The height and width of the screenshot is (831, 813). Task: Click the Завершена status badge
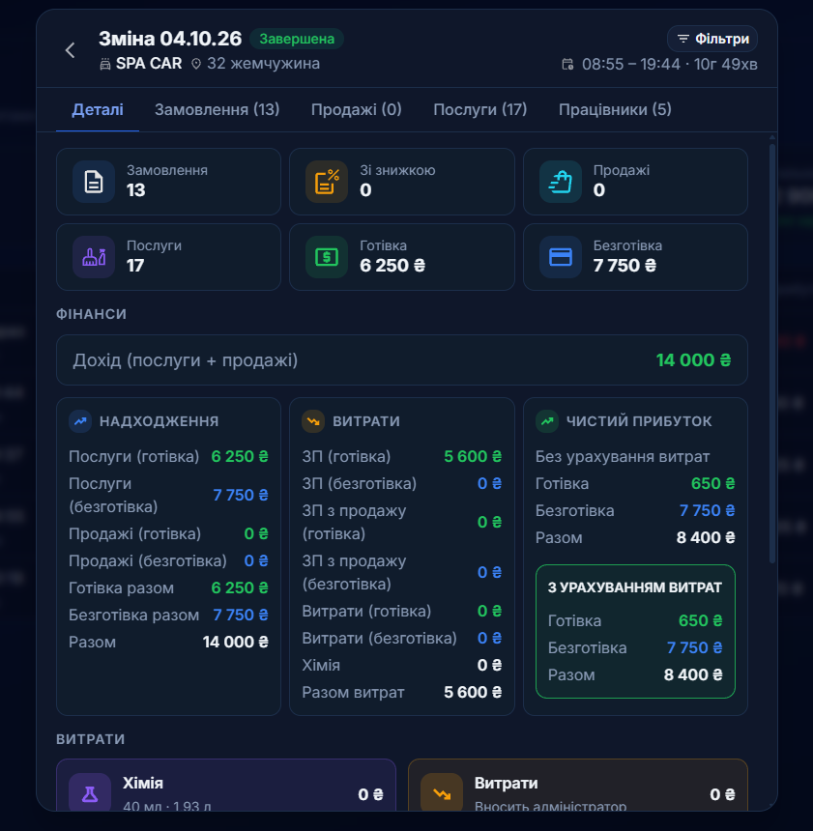(297, 39)
